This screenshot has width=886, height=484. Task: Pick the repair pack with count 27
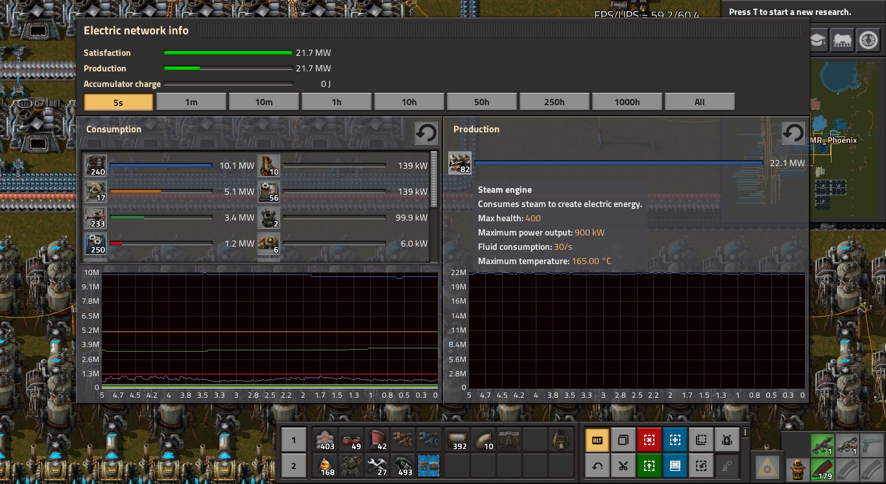(x=377, y=465)
